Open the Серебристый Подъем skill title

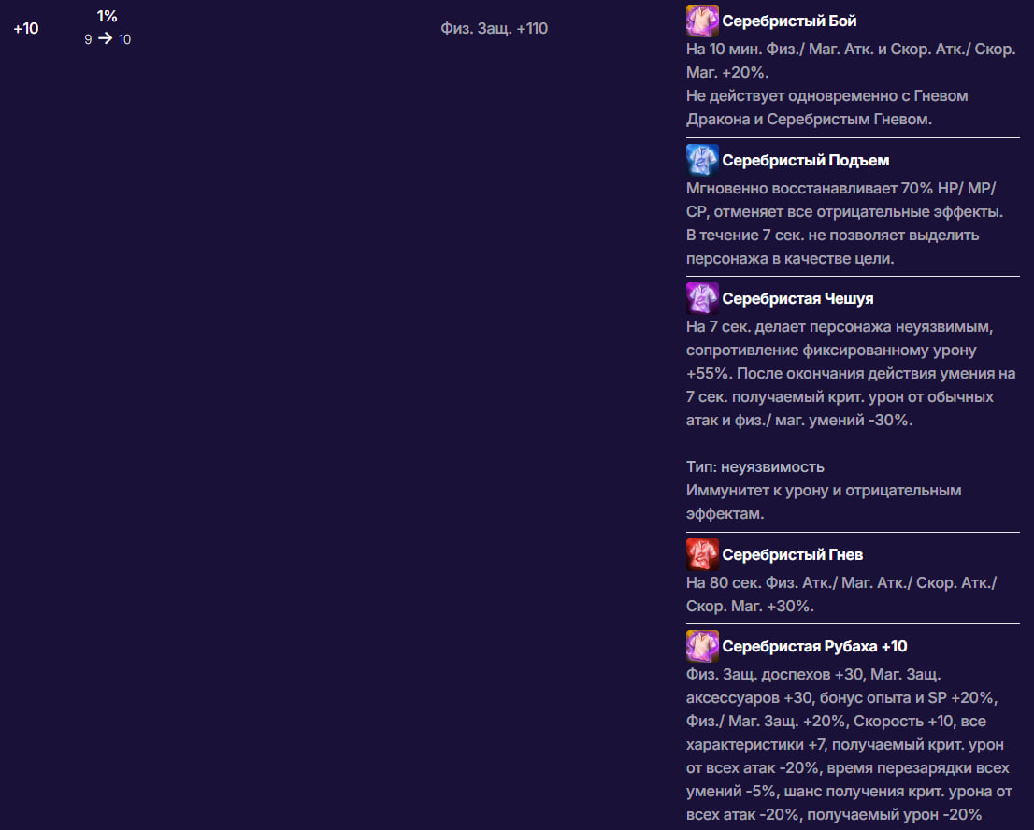(805, 160)
